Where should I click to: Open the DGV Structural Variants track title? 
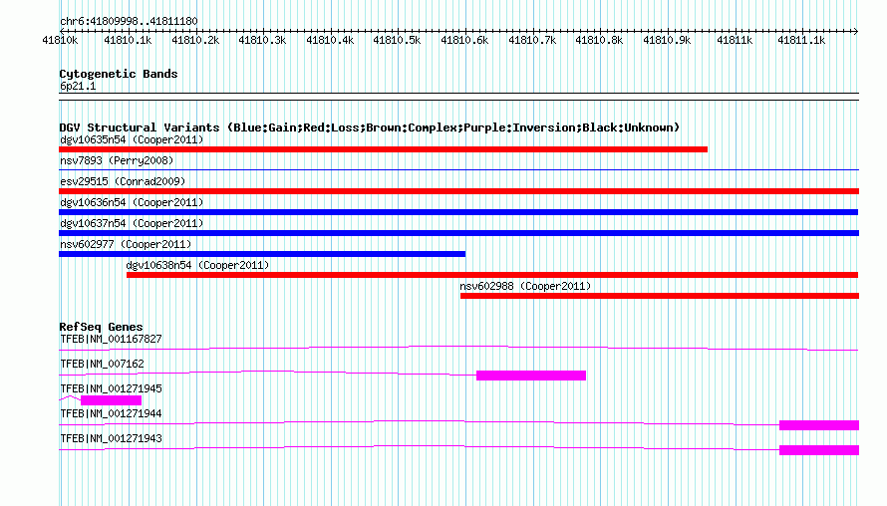tap(370, 127)
